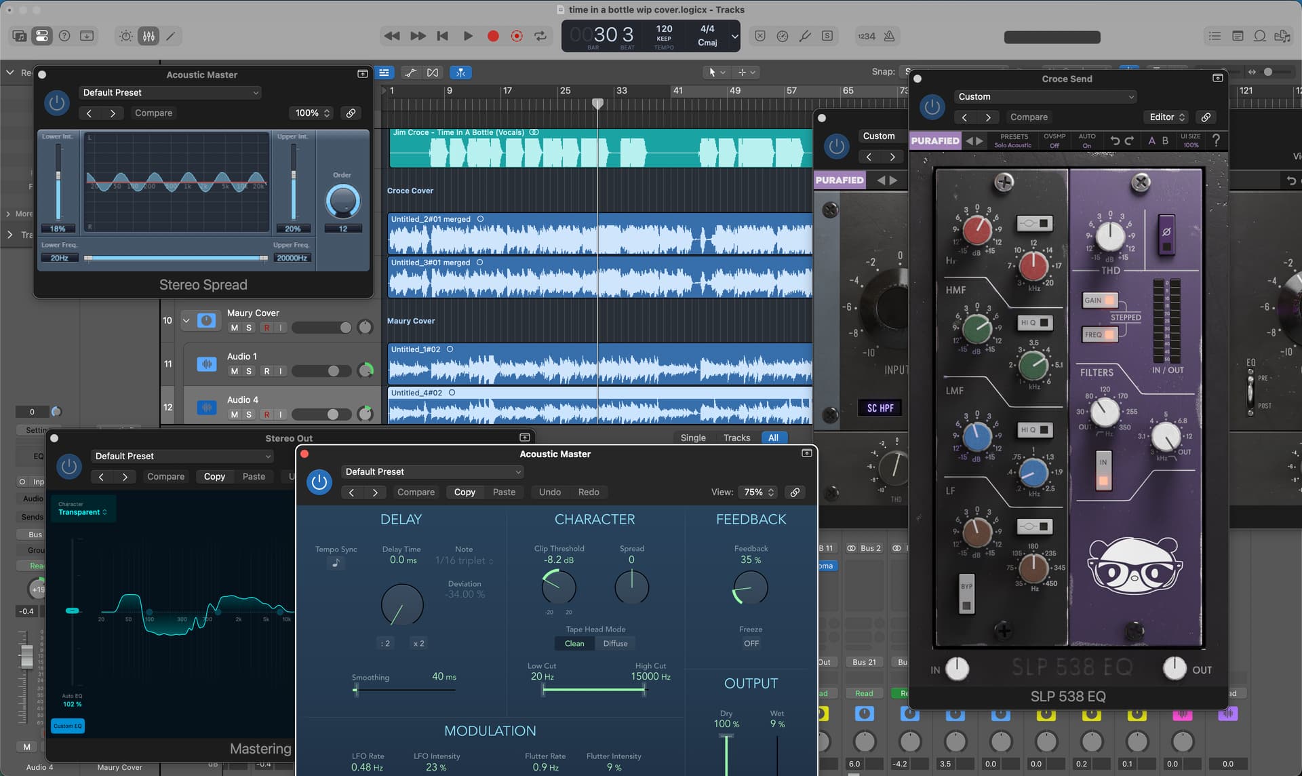The image size is (1302, 776).
Task: Toggle power button of Stereo Spread plugin
Action: (x=57, y=102)
